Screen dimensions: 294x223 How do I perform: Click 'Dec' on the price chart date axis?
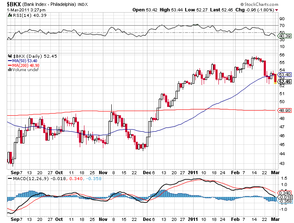click(x=147, y=173)
